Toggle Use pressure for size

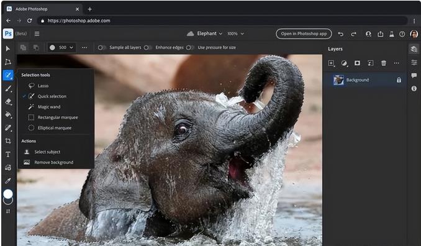point(190,48)
